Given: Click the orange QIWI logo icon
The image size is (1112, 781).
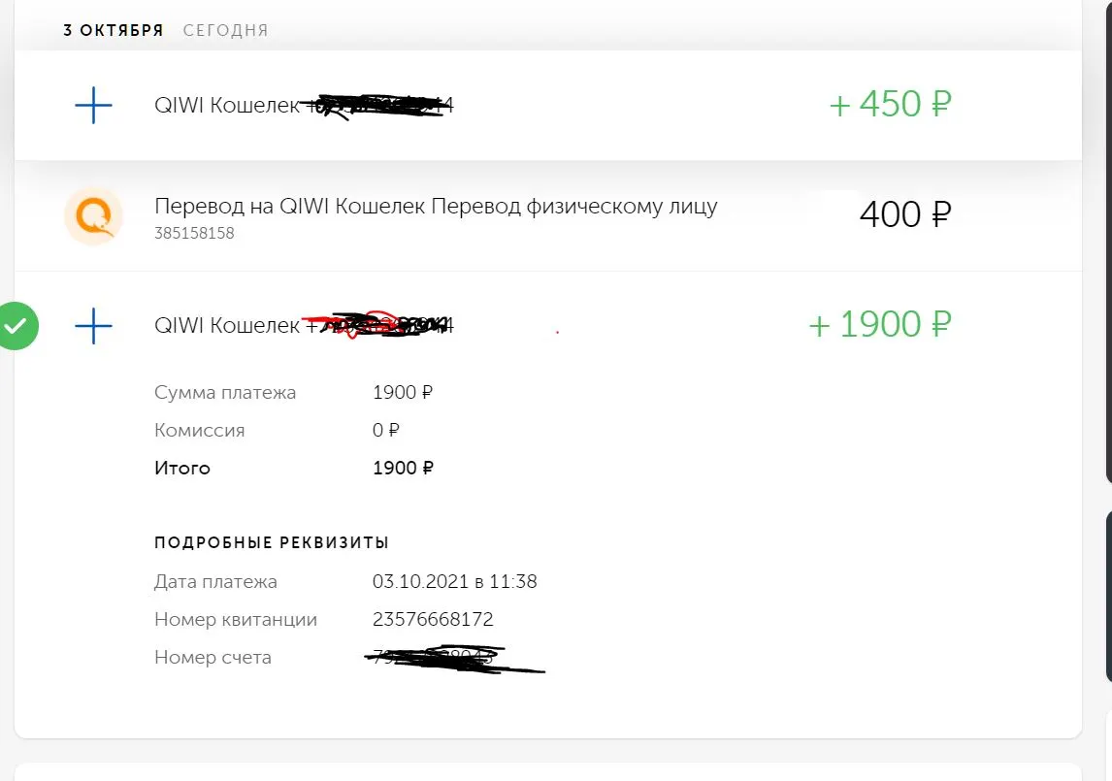Looking at the screenshot, I should 93,215.
